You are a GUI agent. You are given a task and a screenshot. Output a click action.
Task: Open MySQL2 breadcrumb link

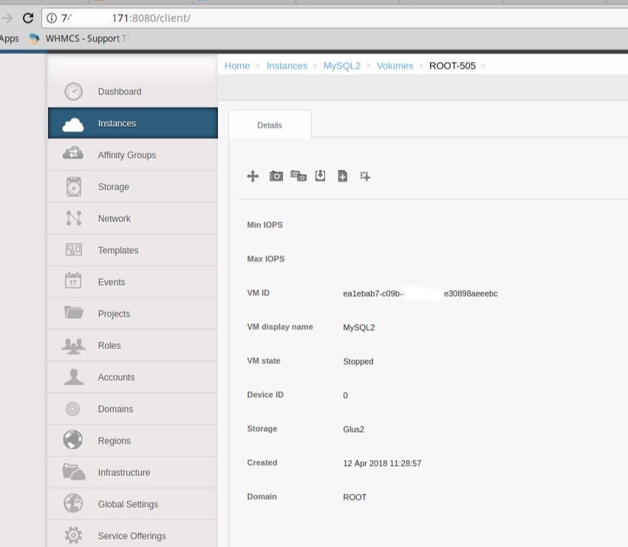(341, 66)
